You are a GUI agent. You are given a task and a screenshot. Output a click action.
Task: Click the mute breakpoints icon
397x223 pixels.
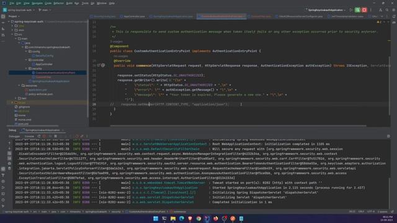click(x=82, y=136)
